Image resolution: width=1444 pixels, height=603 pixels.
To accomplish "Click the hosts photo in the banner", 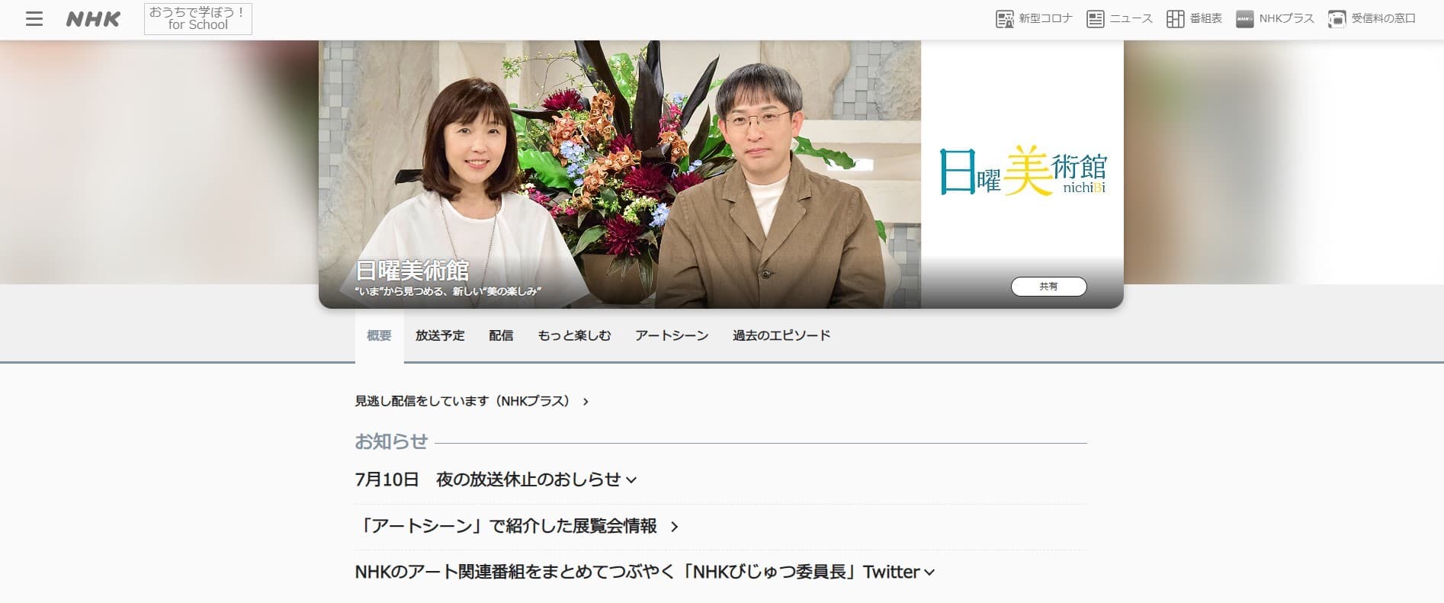I will click(x=620, y=174).
